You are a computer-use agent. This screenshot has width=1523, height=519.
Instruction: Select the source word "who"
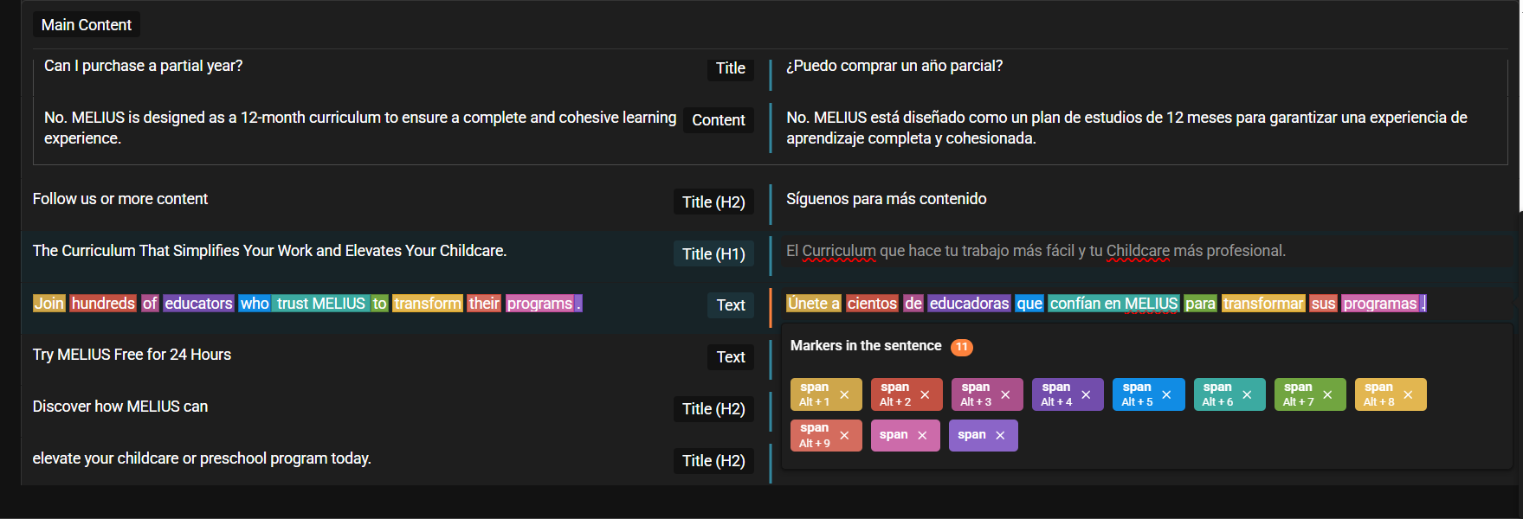coord(255,304)
